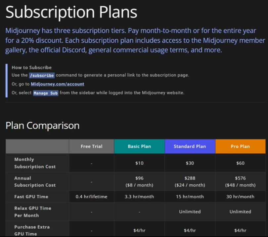Image resolution: width=268 pixels, height=237 pixels.
Task: Open the Midjourney.com/account link
Action: click(x=58, y=84)
